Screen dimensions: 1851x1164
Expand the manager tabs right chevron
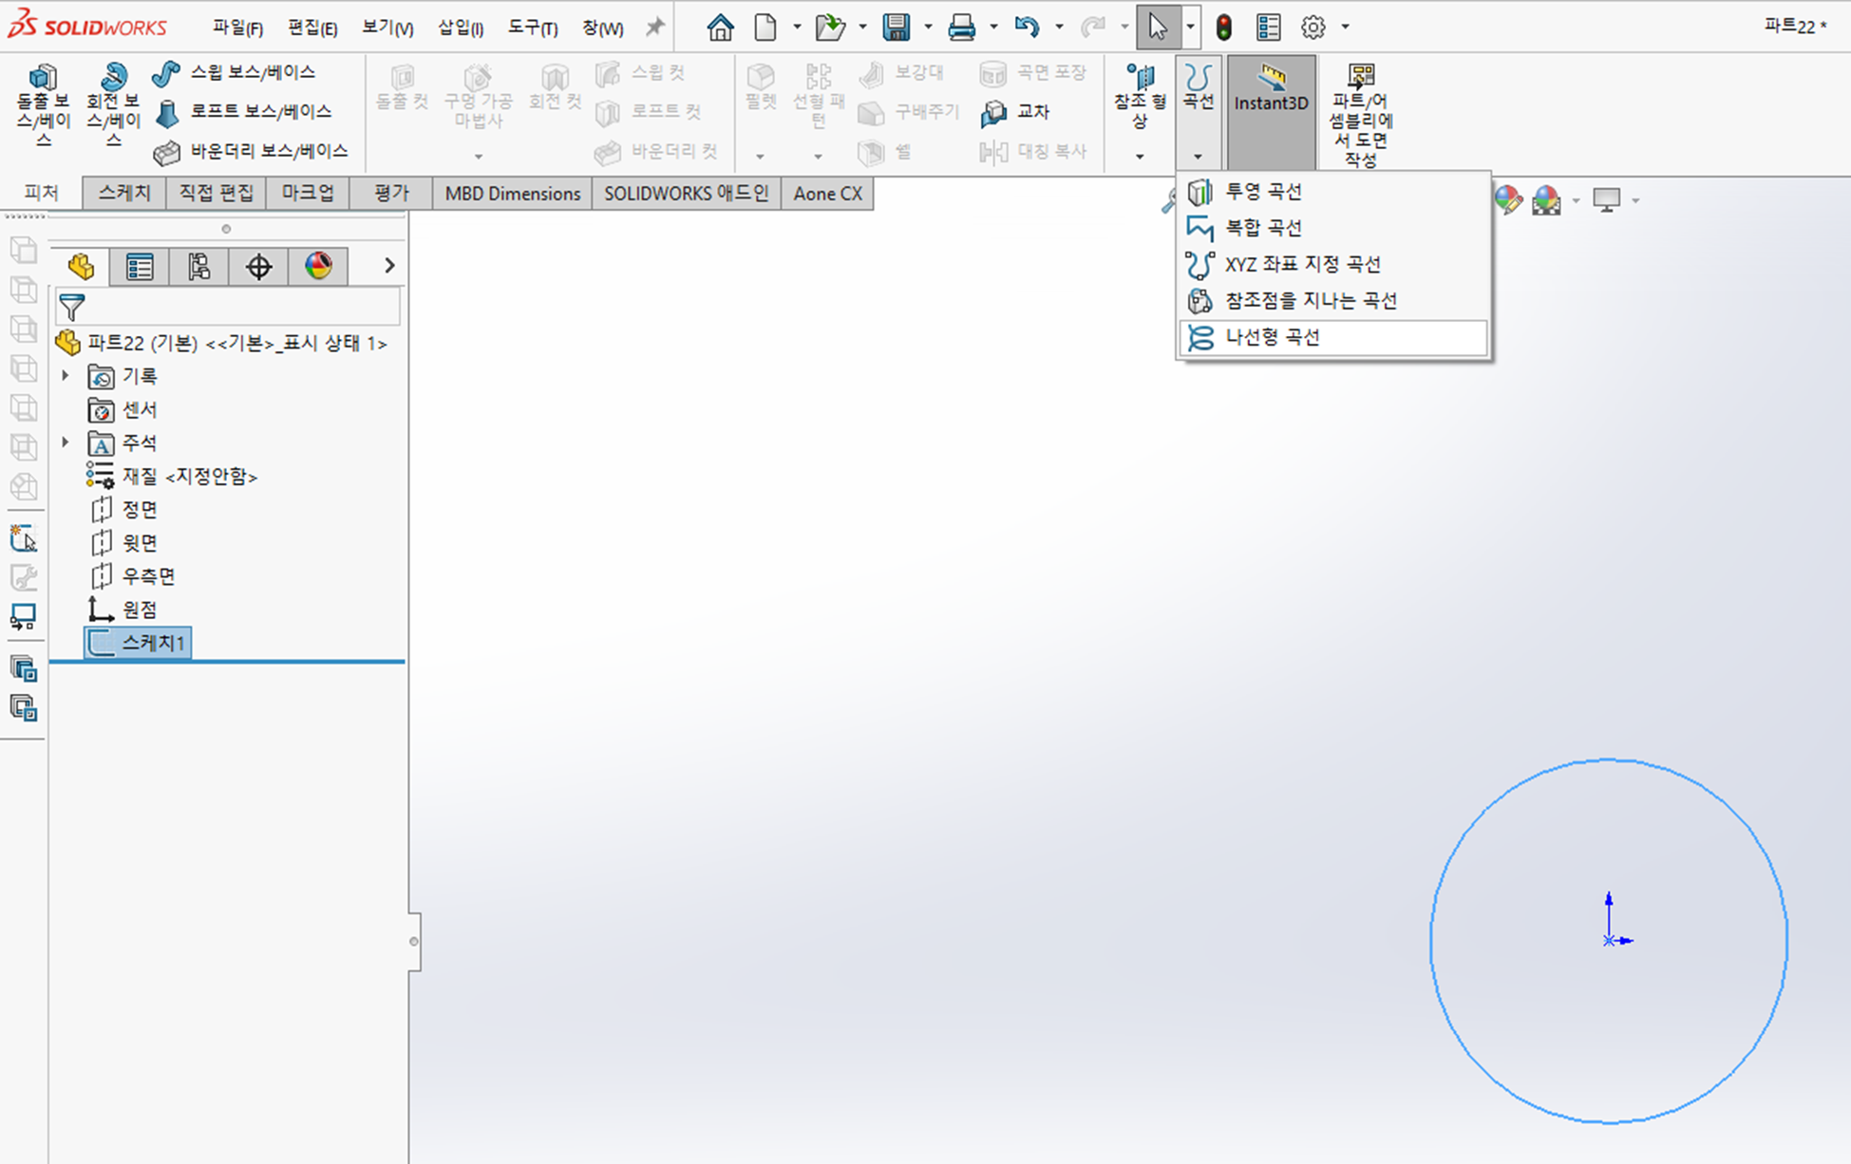click(389, 266)
